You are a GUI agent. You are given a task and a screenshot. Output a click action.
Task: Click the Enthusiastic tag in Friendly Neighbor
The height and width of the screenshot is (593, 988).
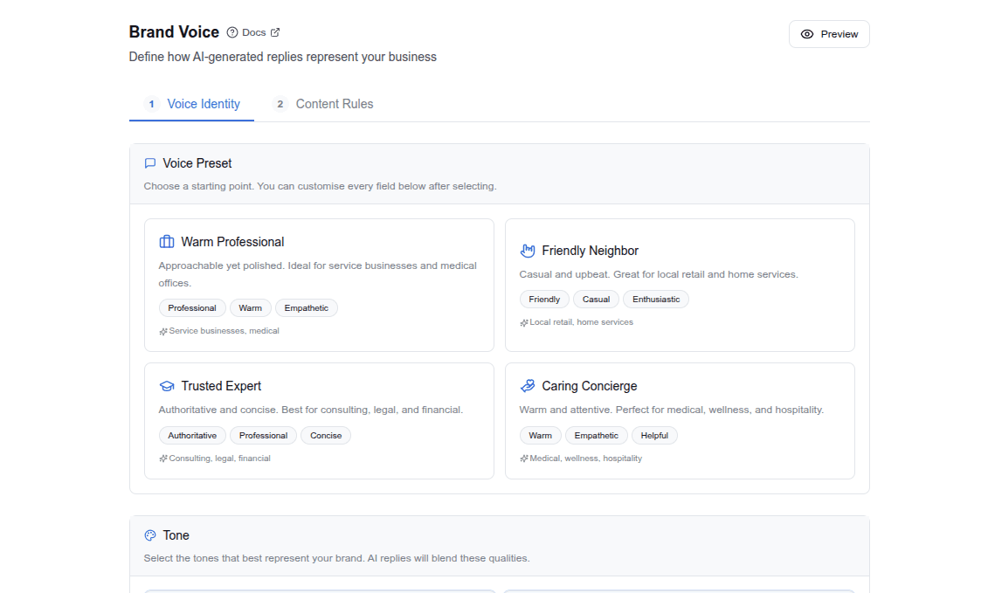coord(656,300)
